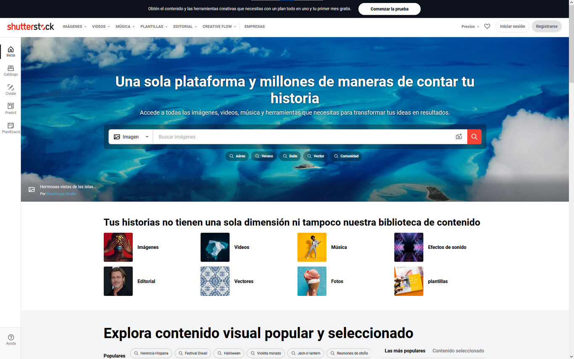Switch to the Contenido seleccionado tab
This screenshot has width=574, height=359.
pos(458,351)
